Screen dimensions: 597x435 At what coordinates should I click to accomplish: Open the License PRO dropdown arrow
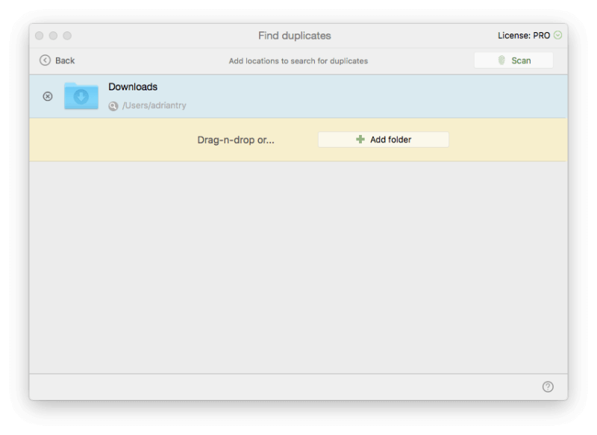point(557,35)
